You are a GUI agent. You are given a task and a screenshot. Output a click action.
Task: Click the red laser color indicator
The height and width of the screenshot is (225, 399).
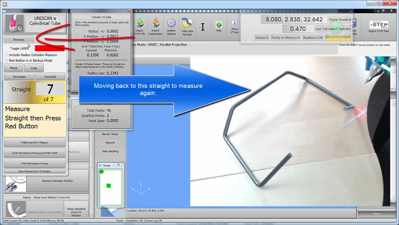pos(50,48)
